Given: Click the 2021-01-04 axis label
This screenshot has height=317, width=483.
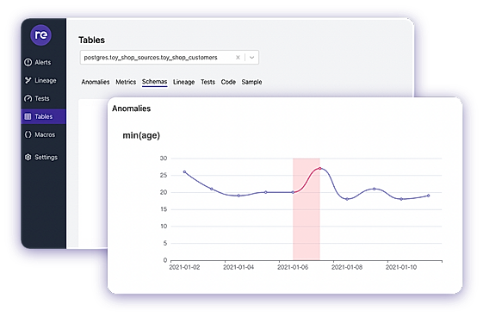Looking at the screenshot, I should point(238,267).
